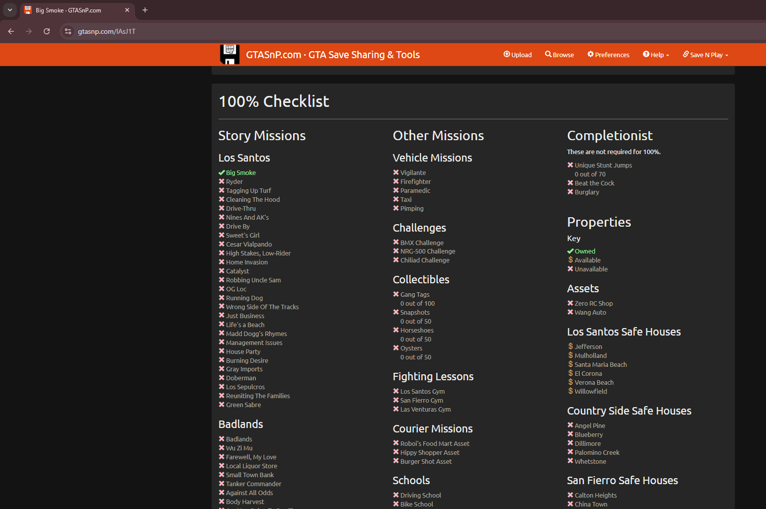Select "Chiliad Challenge" entry
Screen dimensions: 766x509
425,260
